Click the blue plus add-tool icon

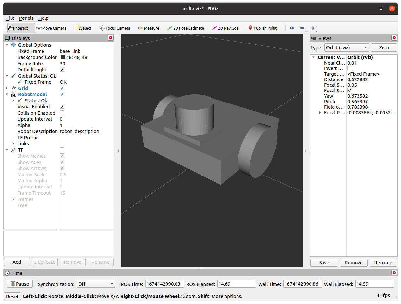292,28
